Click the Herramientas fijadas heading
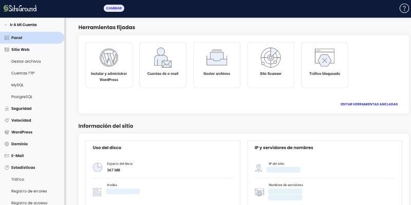The height and width of the screenshot is (205, 411). pos(107,27)
